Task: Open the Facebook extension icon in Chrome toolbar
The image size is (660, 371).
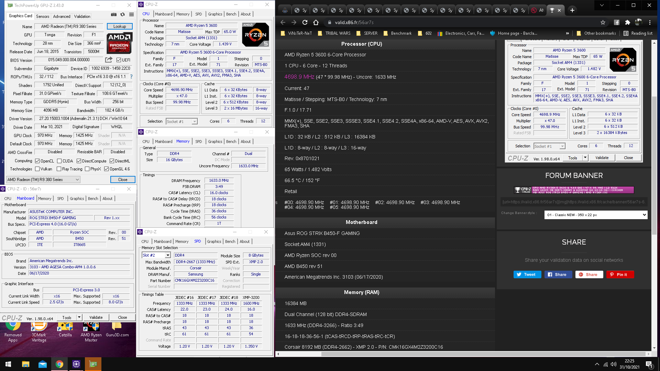Action: point(617,22)
